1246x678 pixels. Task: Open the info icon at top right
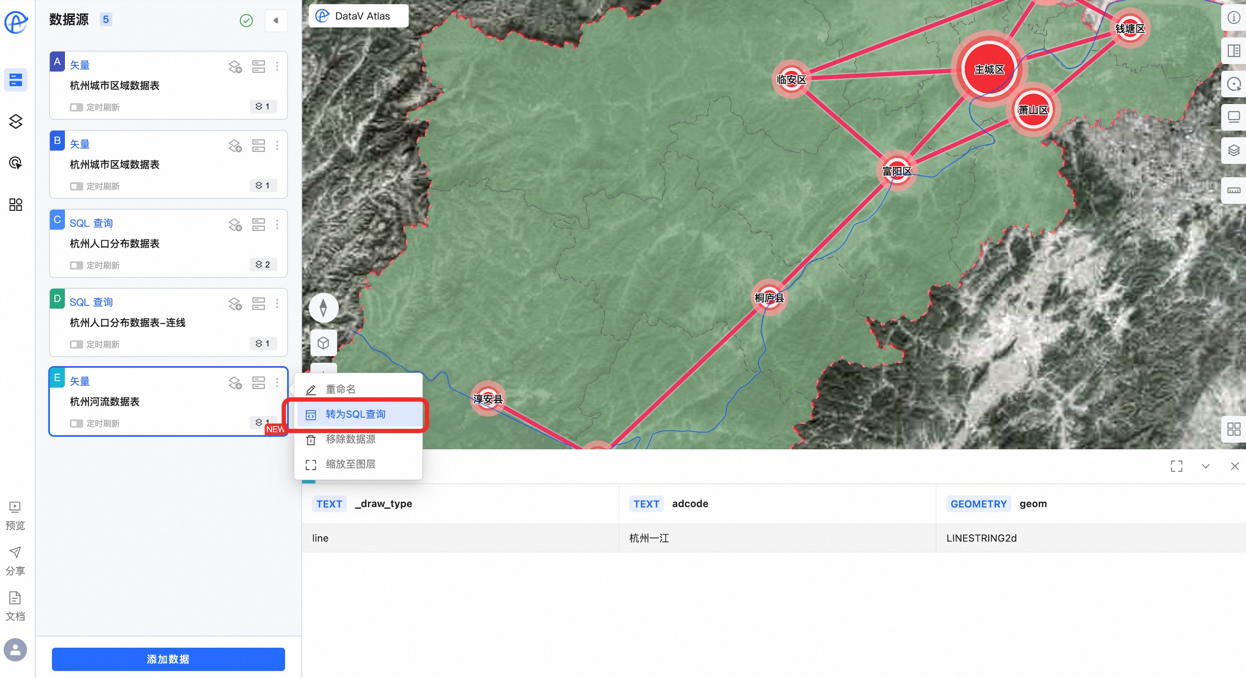[x=1233, y=18]
